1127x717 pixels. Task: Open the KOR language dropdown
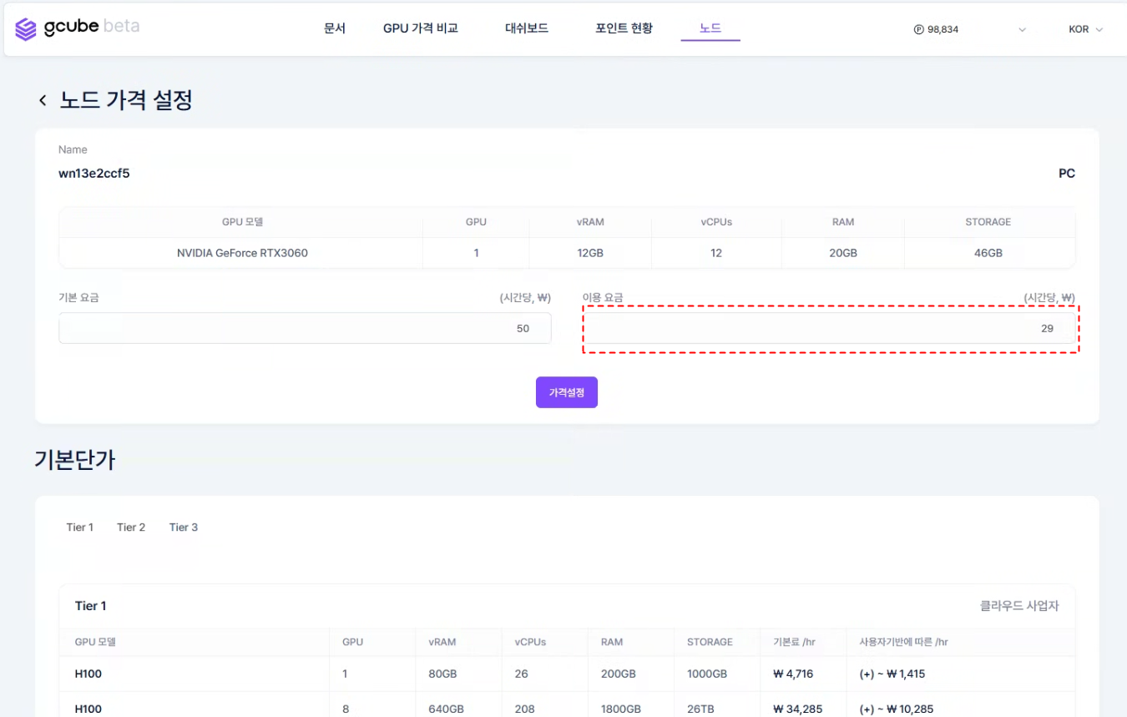point(1085,29)
